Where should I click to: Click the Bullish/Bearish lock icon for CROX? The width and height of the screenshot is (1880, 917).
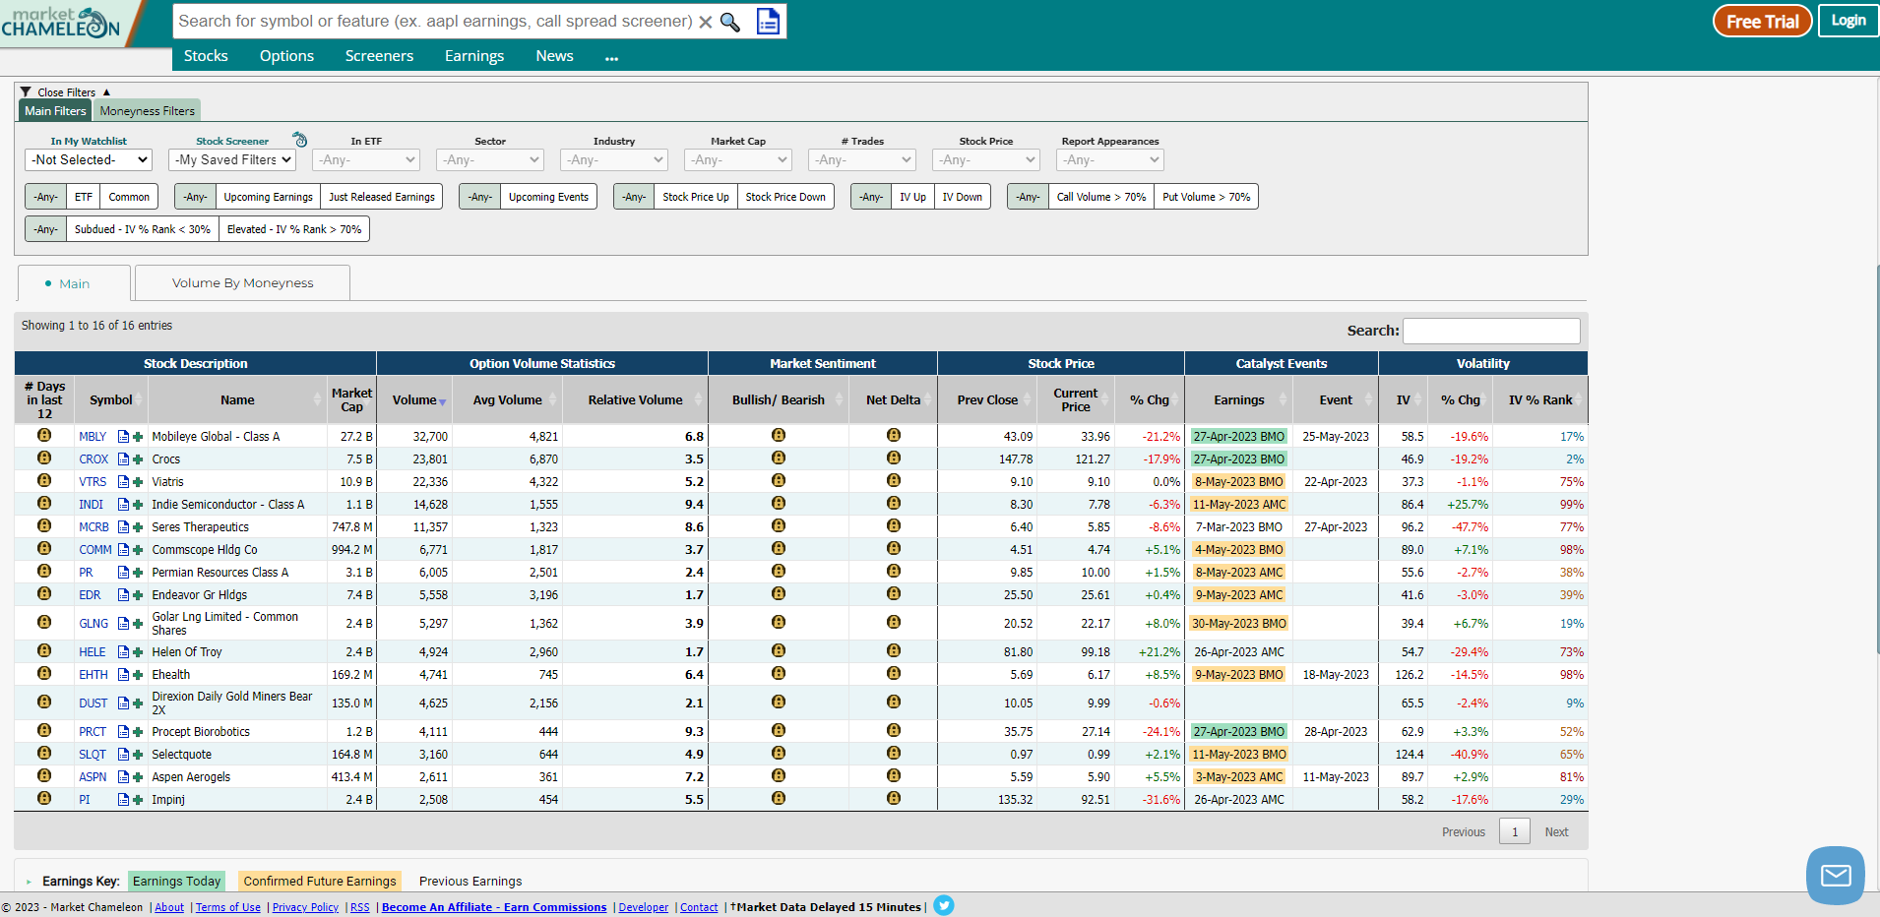point(779,458)
